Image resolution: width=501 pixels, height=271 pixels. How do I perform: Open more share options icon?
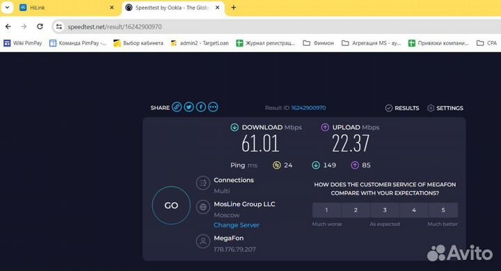click(213, 107)
